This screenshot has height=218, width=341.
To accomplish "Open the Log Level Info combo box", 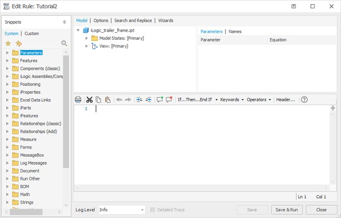I will (121, 210).
